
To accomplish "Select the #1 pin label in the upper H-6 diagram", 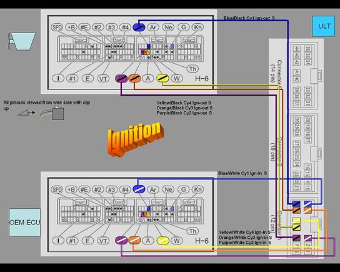I will click(x=72, y=78).
